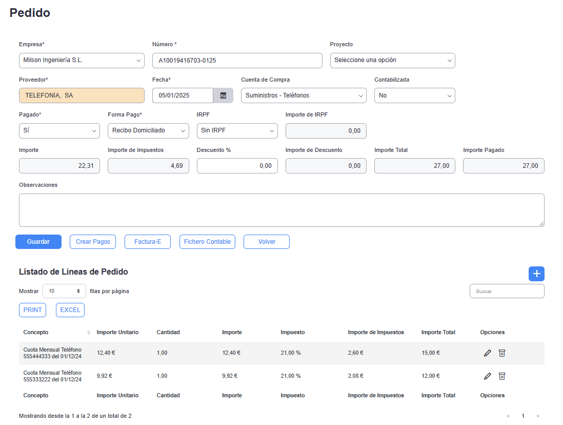Export the table with EXCEL button
Viewport: 563px width, 425px height.
click(x=70, y=310)
